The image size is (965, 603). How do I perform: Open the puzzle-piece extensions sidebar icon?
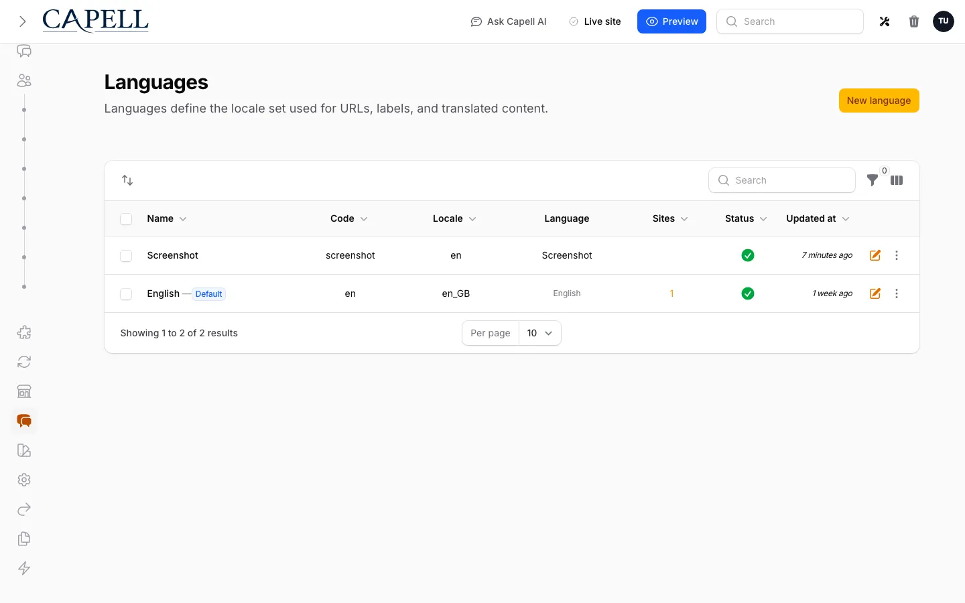coord(24,332)
